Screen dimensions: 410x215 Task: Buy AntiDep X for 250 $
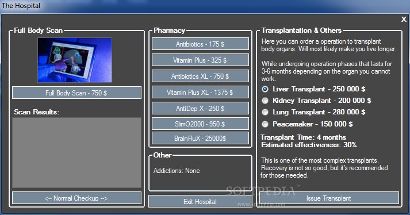pos(200,108)
